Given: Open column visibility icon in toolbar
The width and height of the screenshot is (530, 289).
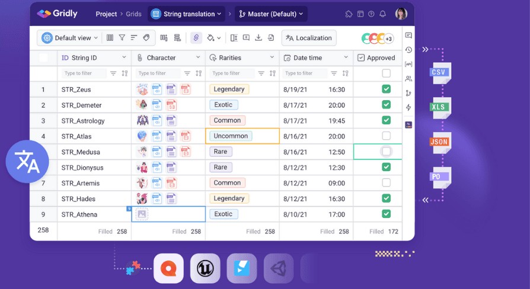Looking at the screenshot, I should coord(110,38).
